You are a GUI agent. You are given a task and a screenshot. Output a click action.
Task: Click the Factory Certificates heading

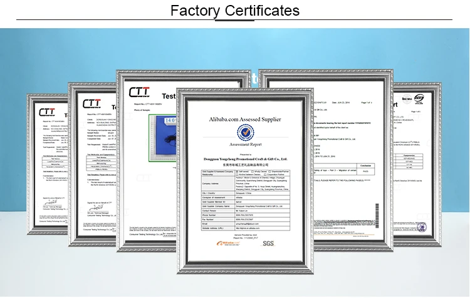[235, 11]
